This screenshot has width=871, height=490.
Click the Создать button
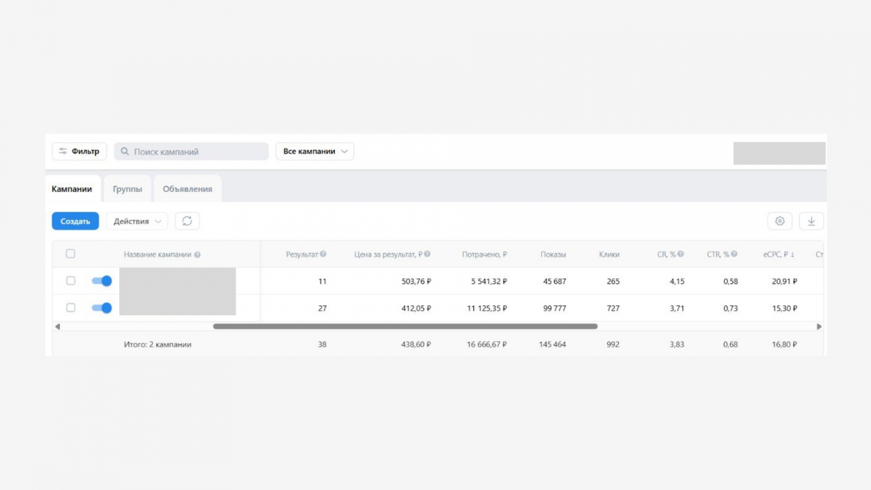coord(75,221)
